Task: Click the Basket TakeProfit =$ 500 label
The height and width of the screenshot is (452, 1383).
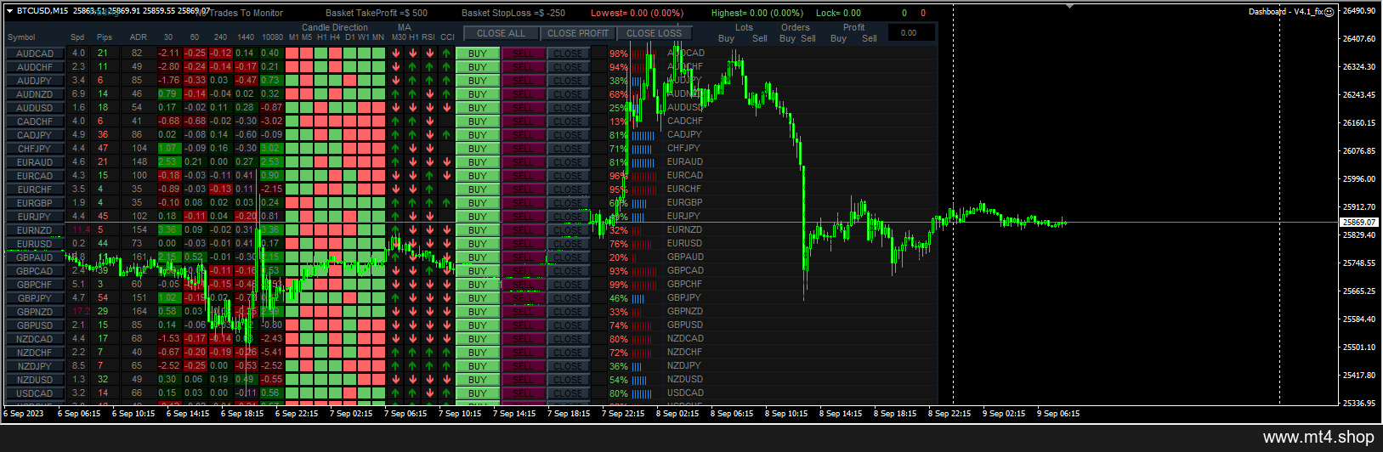Action: tap(377, 13)
